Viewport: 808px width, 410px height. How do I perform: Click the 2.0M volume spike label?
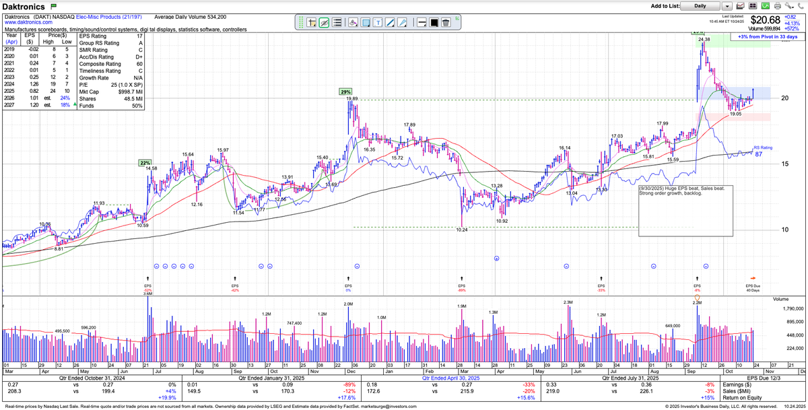pos(348,304)
